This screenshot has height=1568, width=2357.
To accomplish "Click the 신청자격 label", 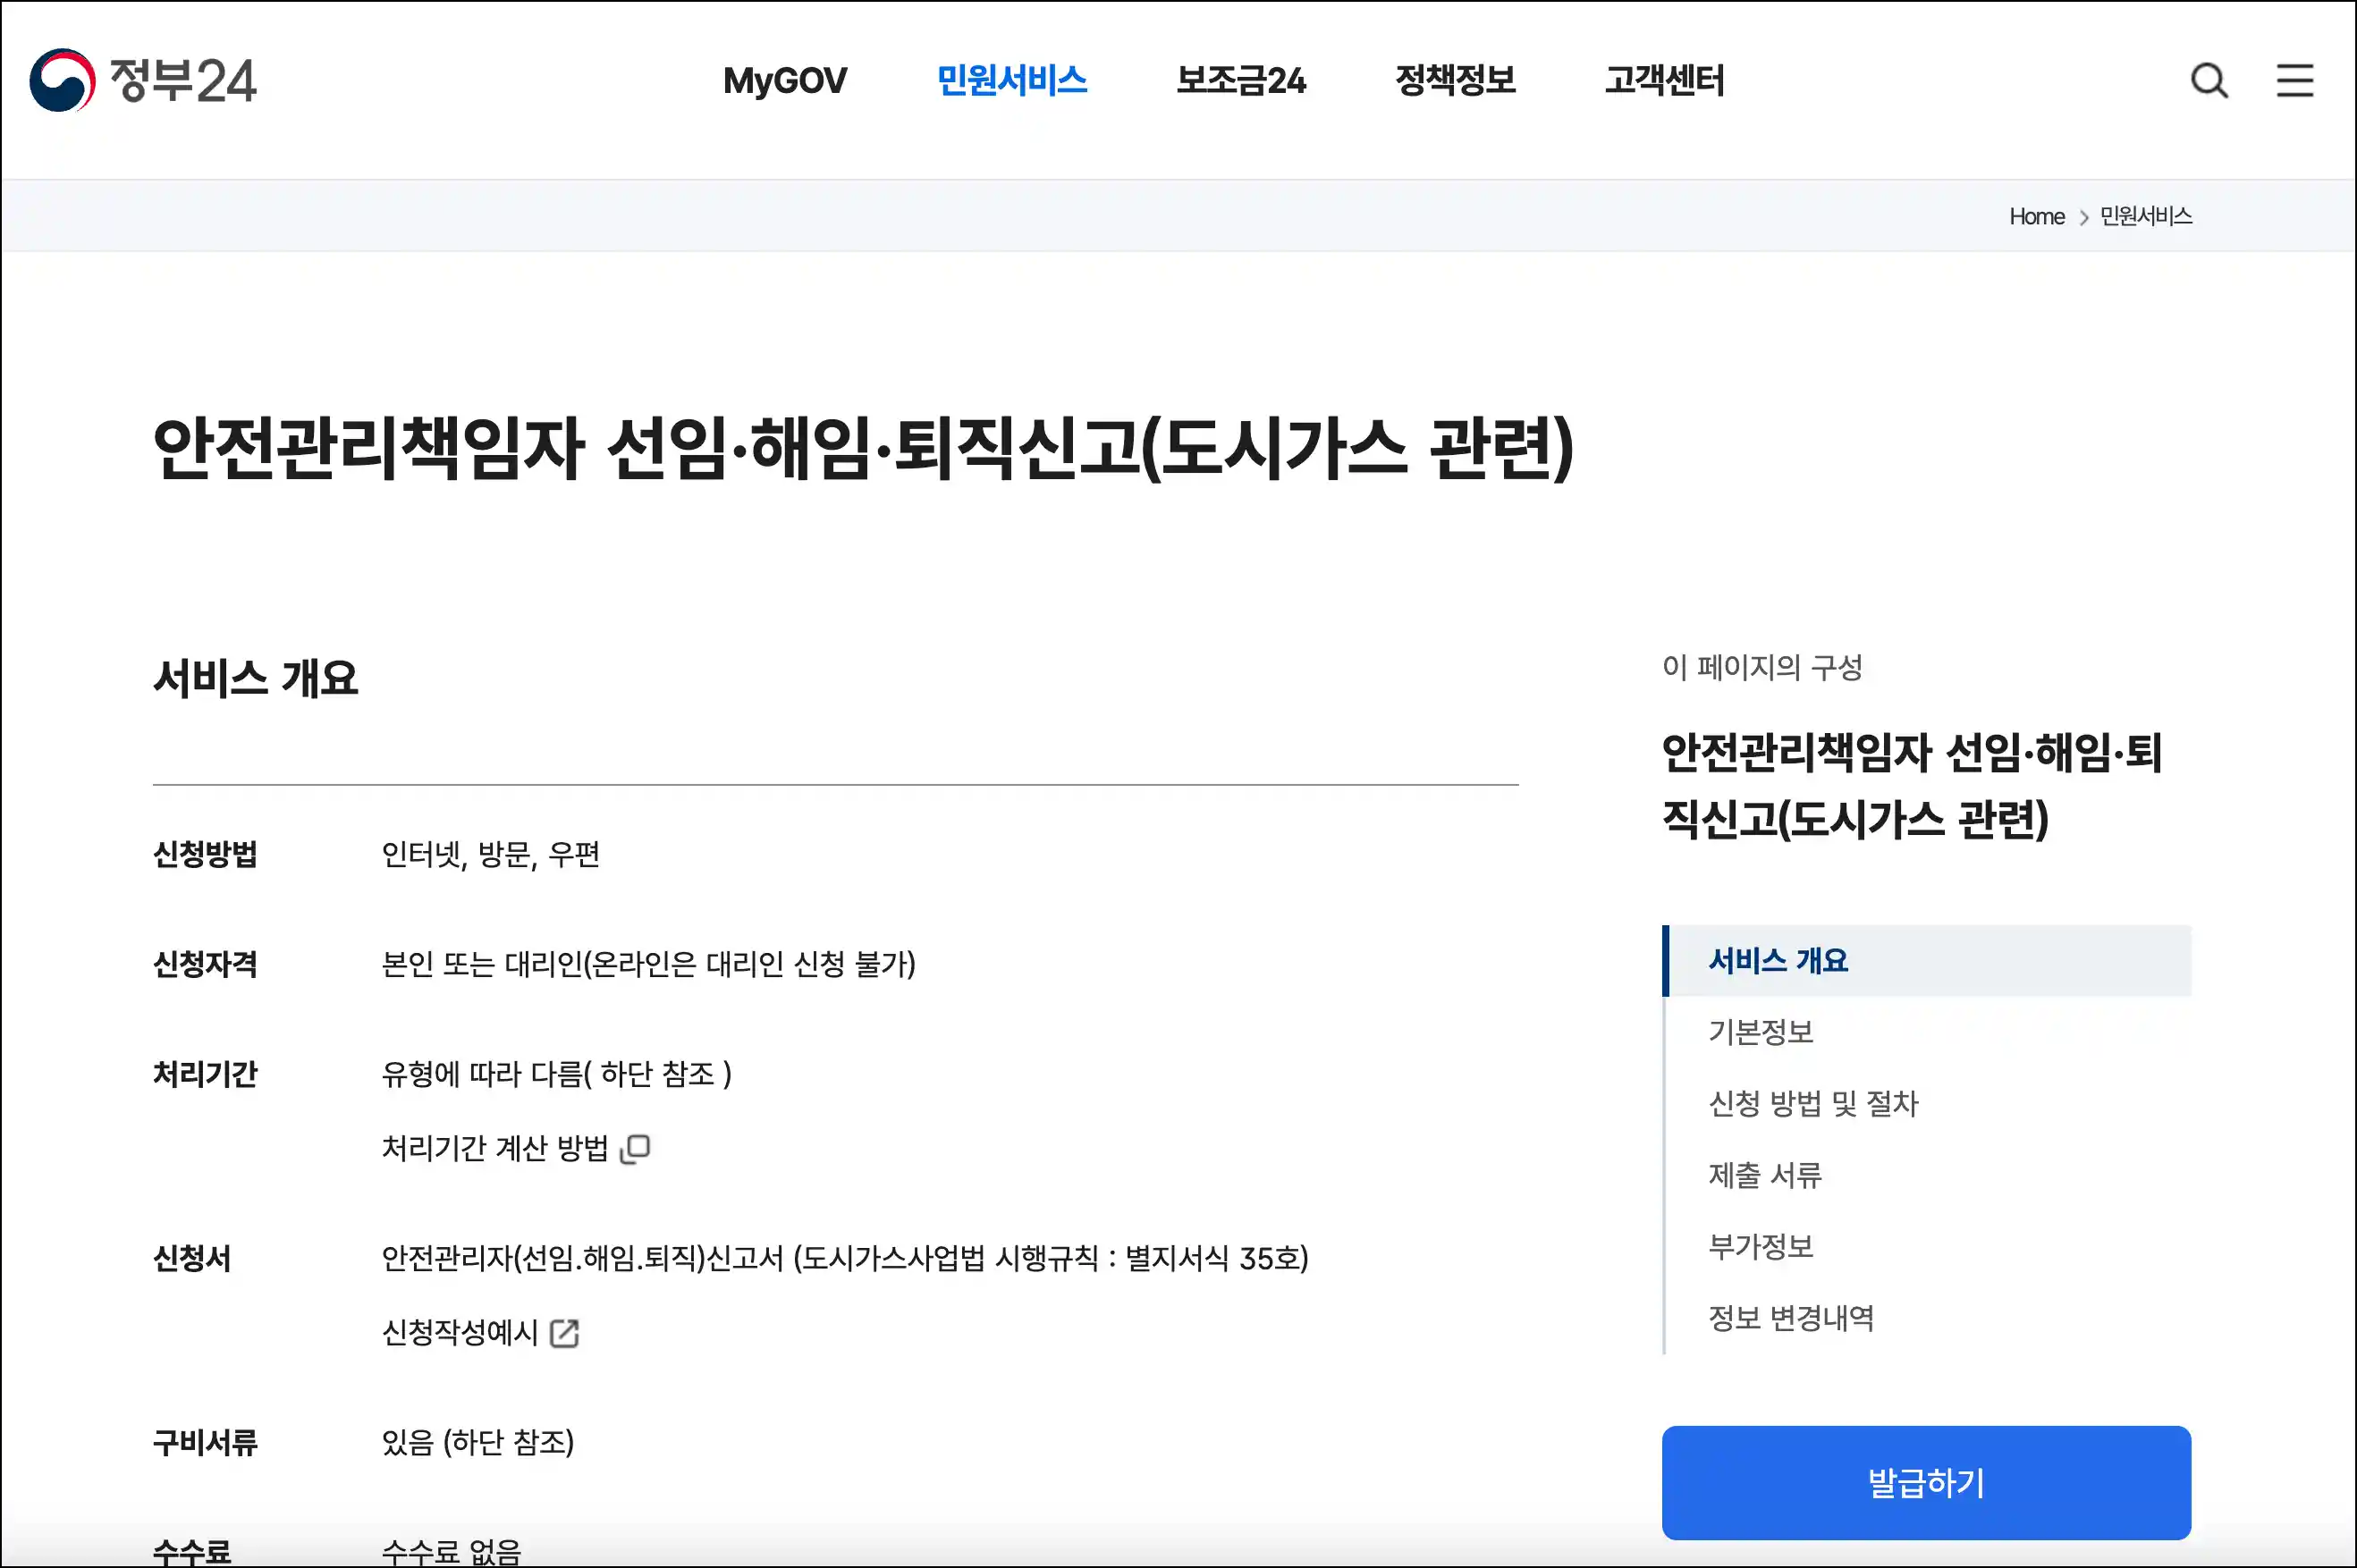I will click(205, 964).
